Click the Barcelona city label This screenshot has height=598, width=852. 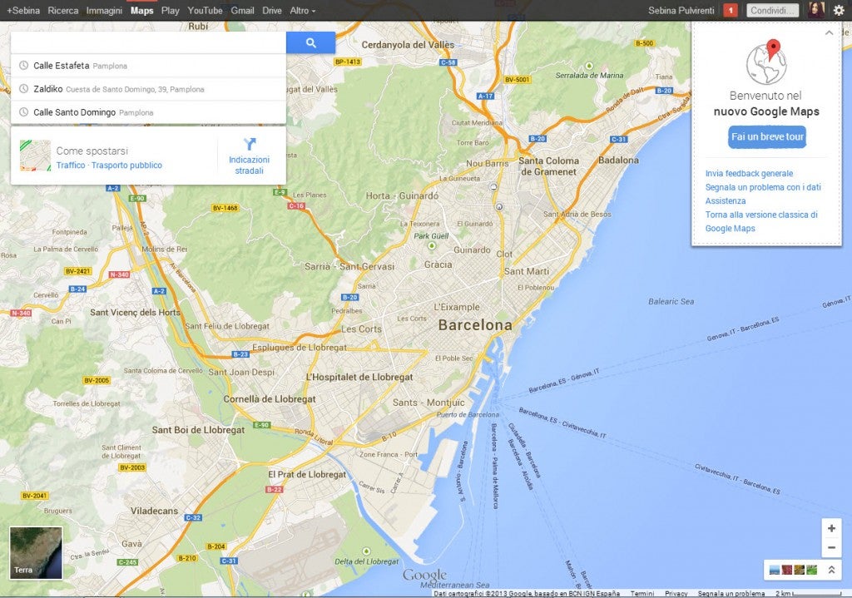pyautogui.click(x=475, y=325)
